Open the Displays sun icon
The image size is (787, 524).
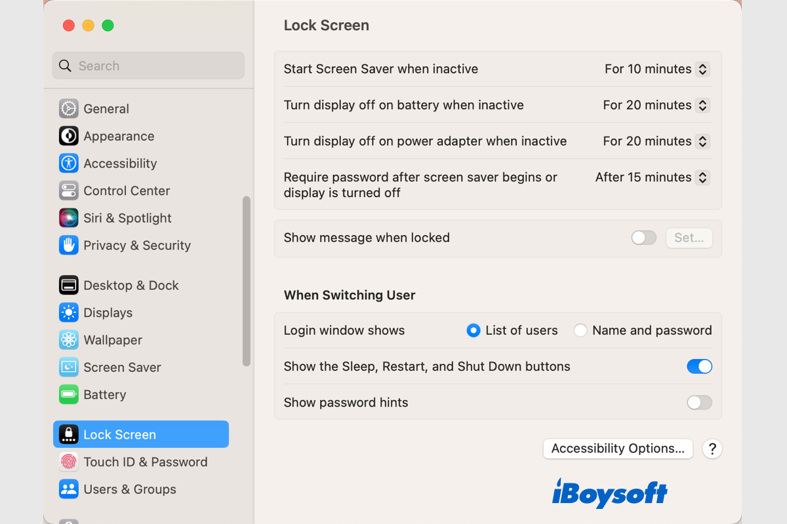coord(68,312)
